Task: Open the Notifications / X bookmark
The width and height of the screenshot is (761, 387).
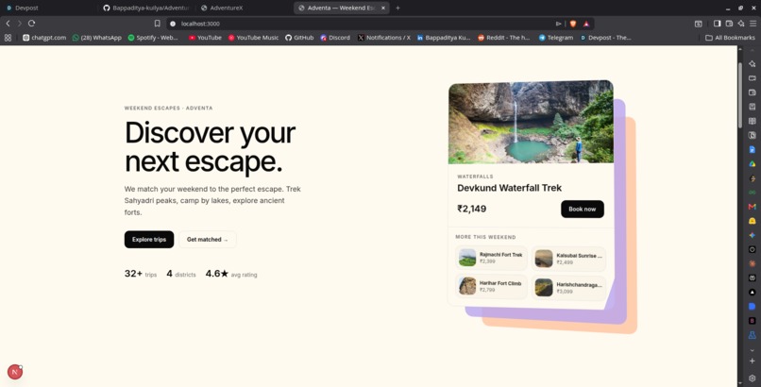Action: pyautogui.click(x=384, y=38)
